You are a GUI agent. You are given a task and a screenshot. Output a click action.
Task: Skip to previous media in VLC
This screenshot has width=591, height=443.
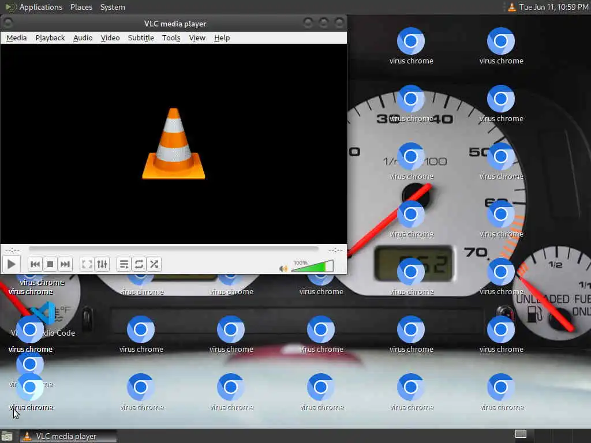[35, 264]
